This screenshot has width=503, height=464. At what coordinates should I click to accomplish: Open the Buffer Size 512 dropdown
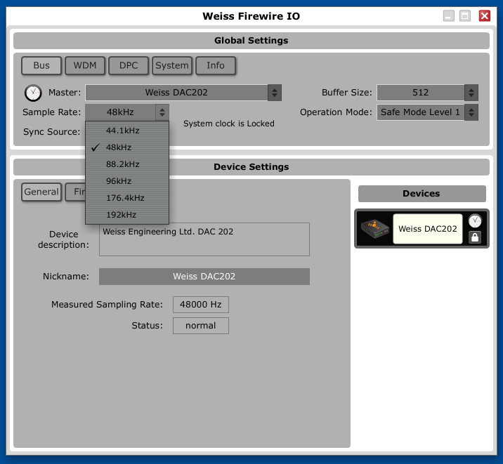(x=428, y=93)
